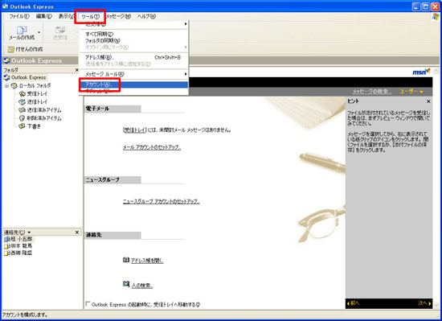
Task: Expand the メッセージ ルール submenu
Action: 133,74
